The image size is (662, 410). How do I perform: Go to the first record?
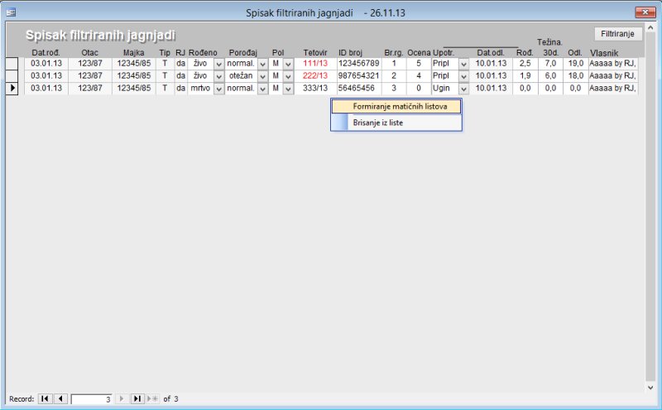click(45, 399)
